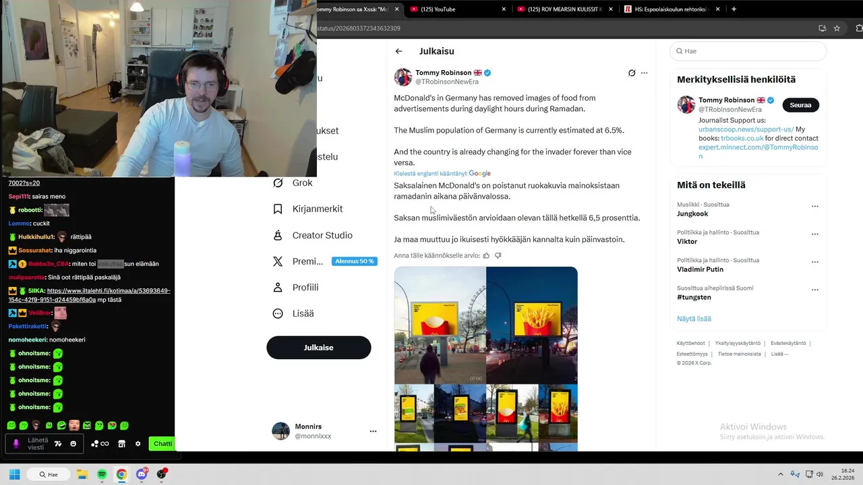This screenshot has width=863, height=485.
Task: Click install app icon in address bar
Action: 822,28
